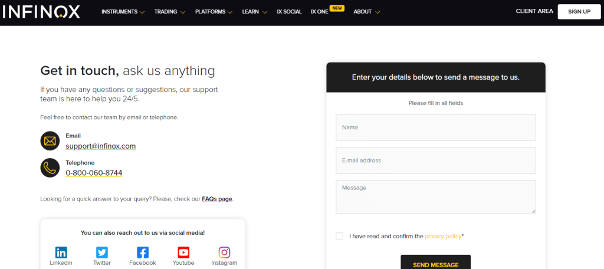Click the Linkedin text label
The image size is (604, 269).
pyautogui.click(x=61, y=263)
